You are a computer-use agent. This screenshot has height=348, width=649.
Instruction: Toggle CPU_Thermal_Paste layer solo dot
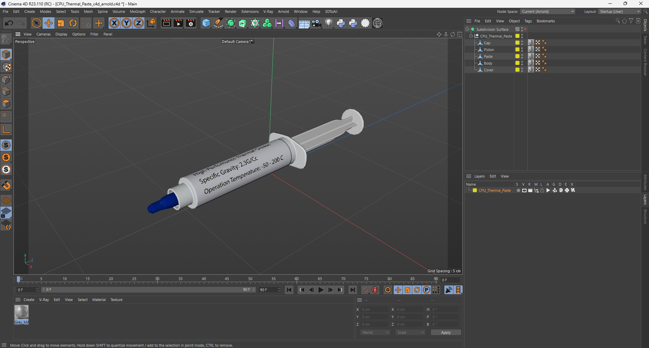pos(518,190)
